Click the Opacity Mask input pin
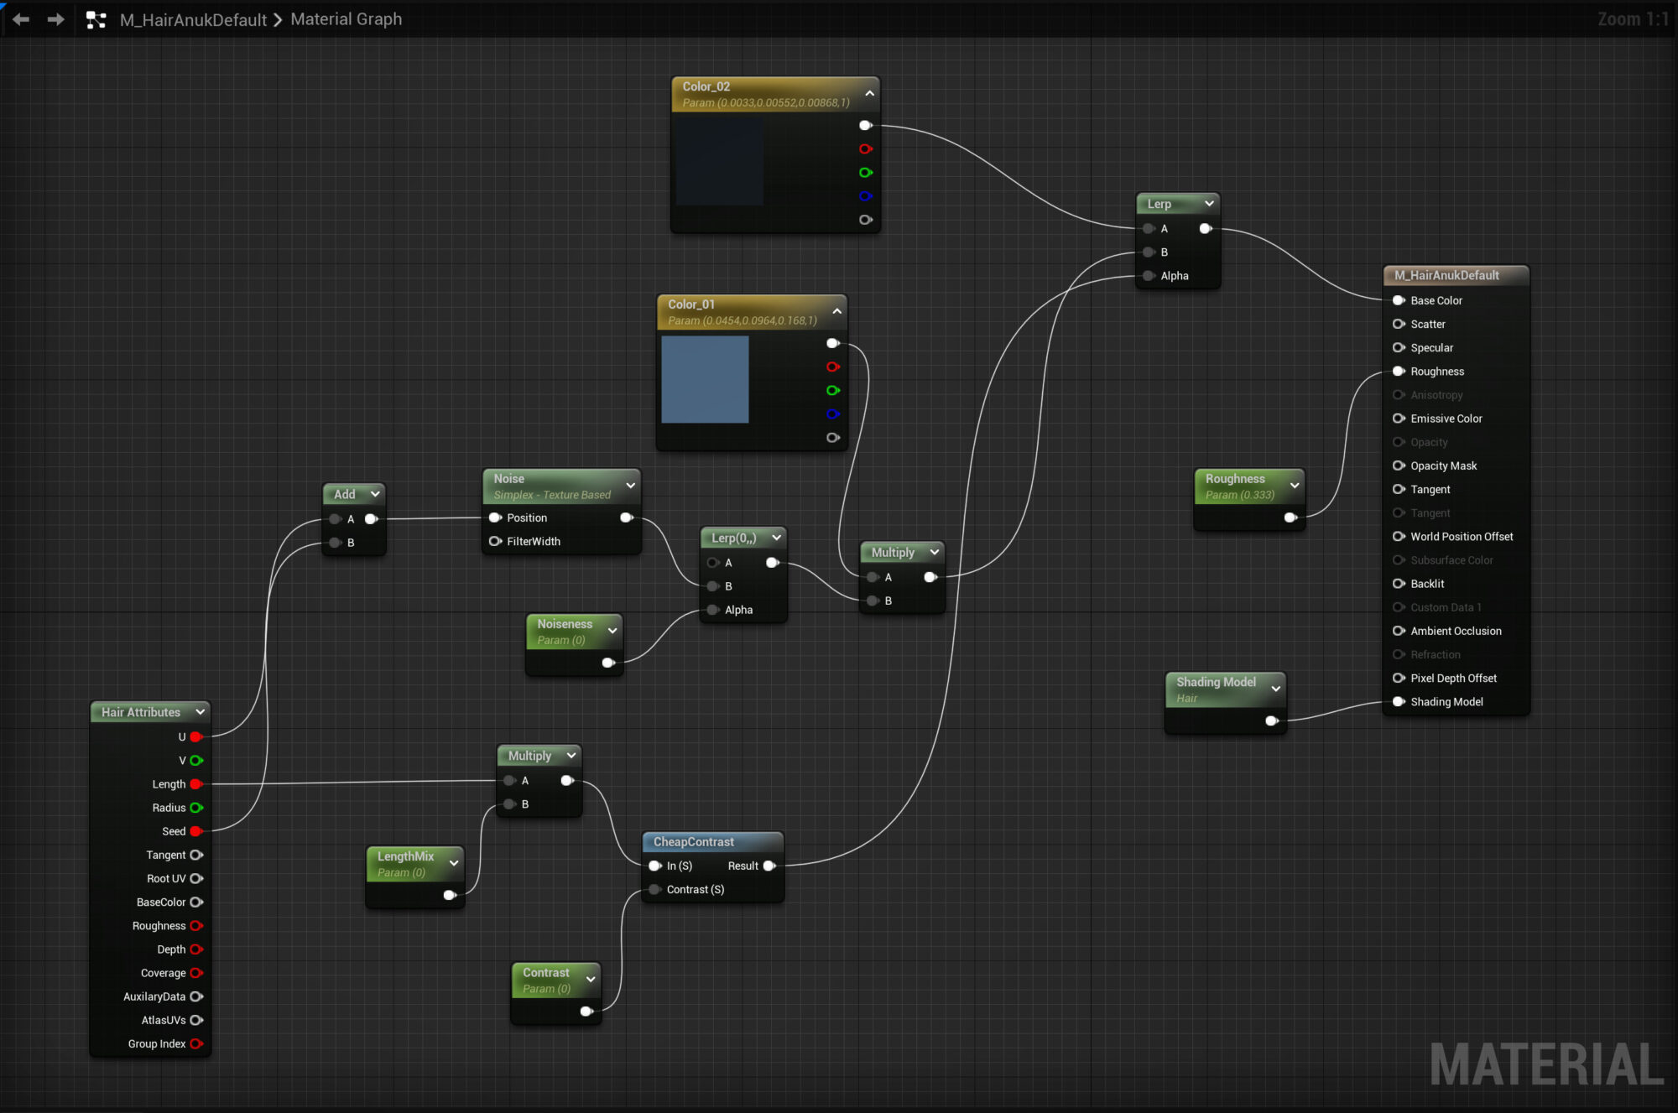 click(1399, 465)
